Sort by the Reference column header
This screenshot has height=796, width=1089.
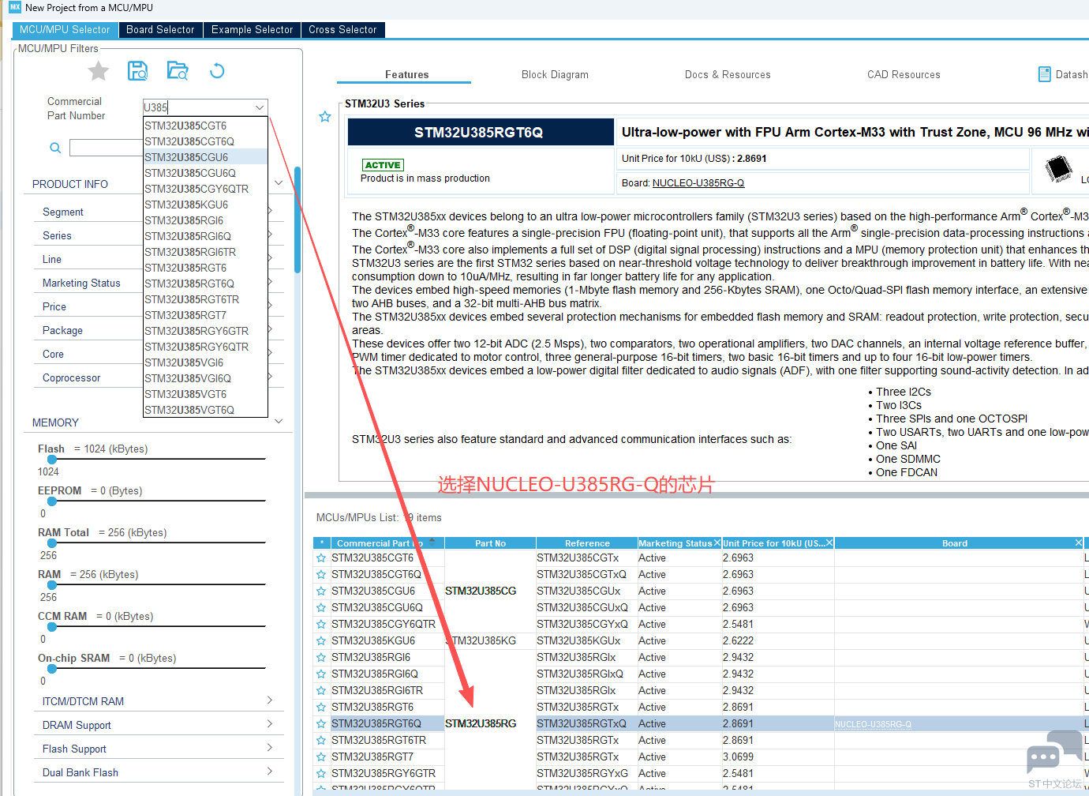tap(587, 543)
